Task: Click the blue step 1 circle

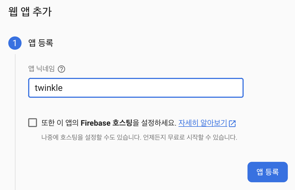Action: 15,43
